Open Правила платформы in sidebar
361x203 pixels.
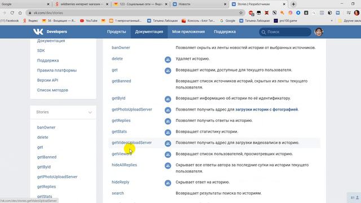(x=57, y=70)
